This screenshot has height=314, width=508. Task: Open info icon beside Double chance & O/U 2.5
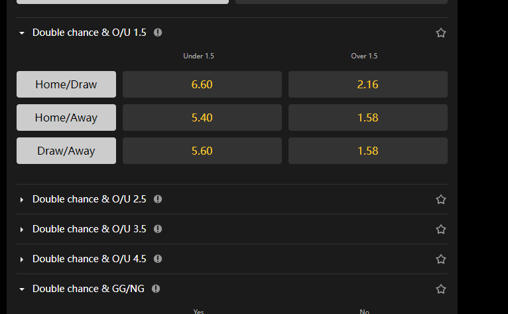point(158,199)
